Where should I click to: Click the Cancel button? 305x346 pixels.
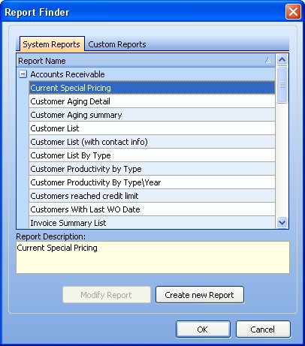pyautogui.click(x=263, y=329)
